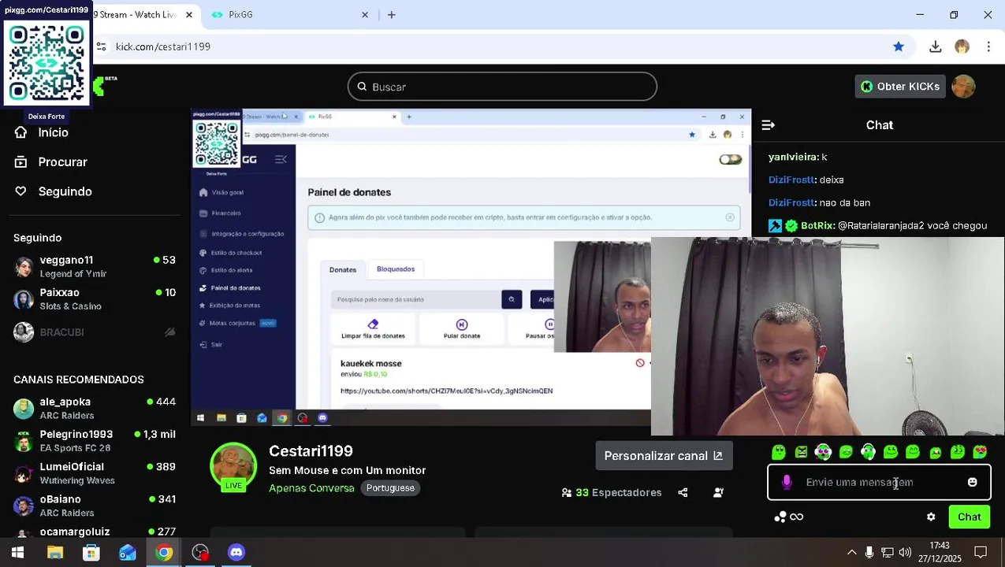This screenshot has width=1005, height=567.
Task: Open the taskbar microphone tray icon
Action: [x=869, y=553]
